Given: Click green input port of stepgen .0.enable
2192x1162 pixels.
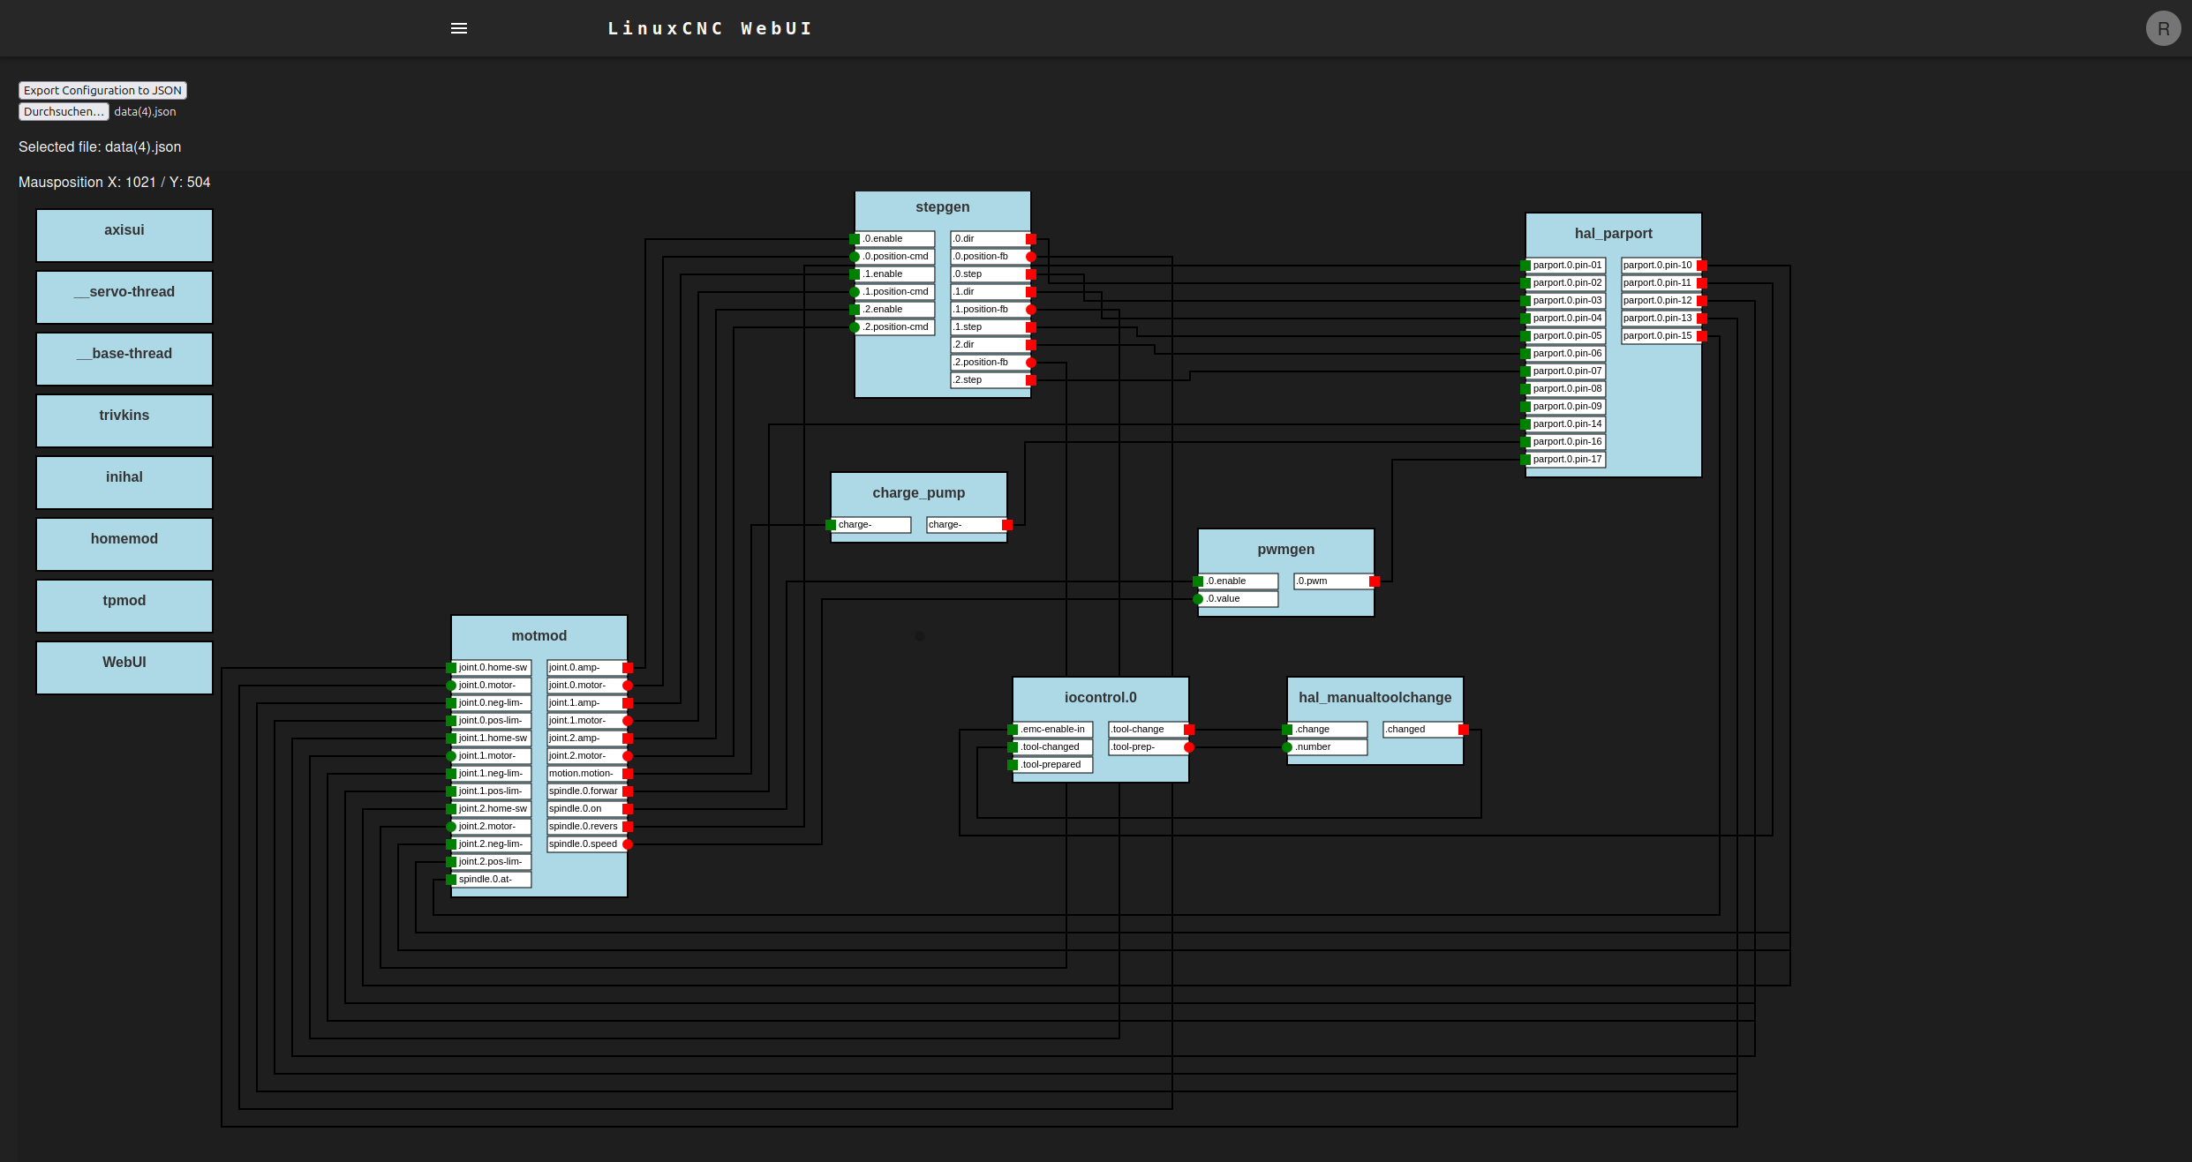Looking at the screenshot, I should (855, 239).
